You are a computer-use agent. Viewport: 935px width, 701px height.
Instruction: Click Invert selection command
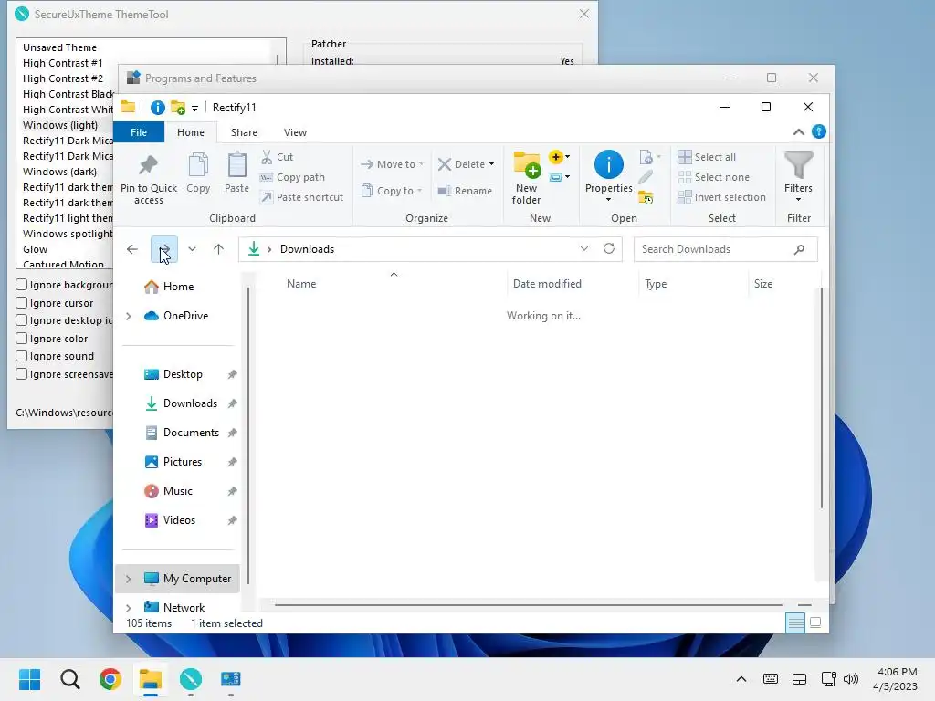coord(721,197)
